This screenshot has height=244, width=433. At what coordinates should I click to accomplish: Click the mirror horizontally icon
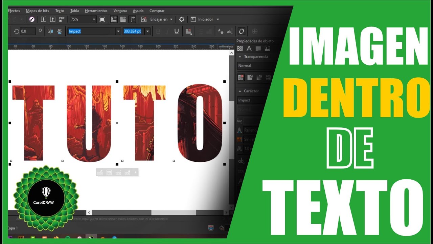pyautogui.click(x=50, y=31)
